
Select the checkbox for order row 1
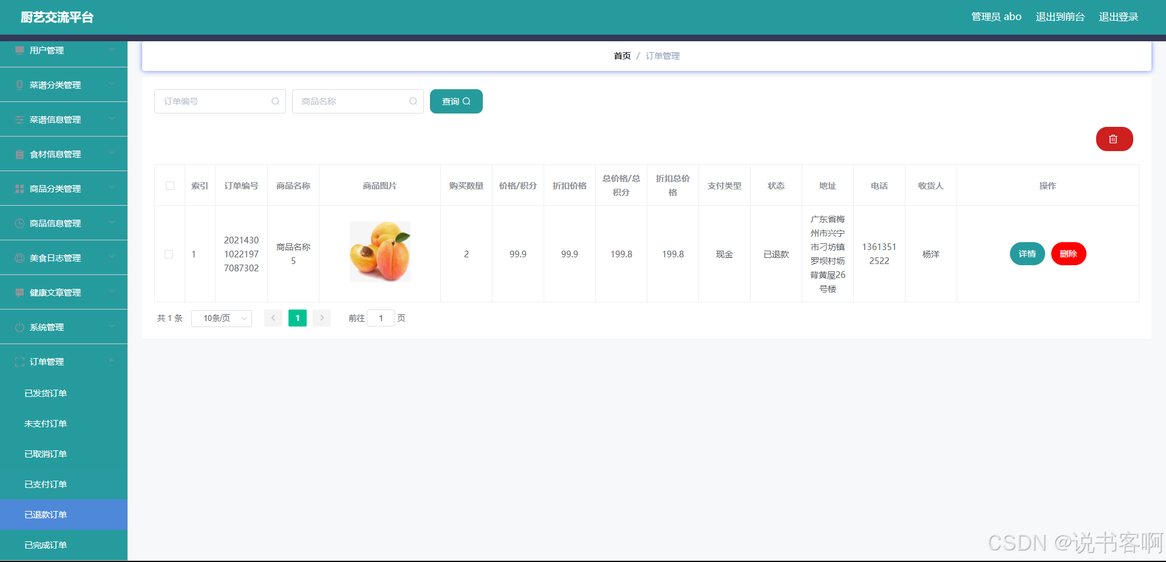click(x=169, y=254)
